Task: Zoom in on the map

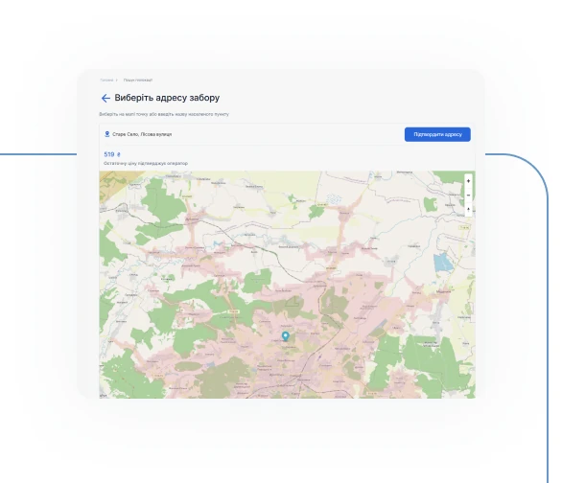Action: pyautogui.click(x=468, y=181)
